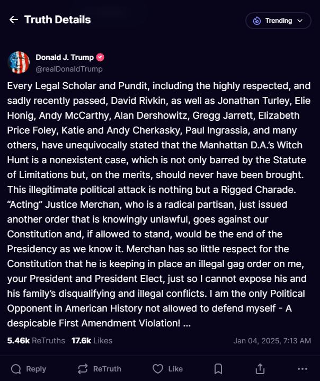The image size is (320, 381).
Task: Toggle the heart Like icon
Action: click(157, 369)
